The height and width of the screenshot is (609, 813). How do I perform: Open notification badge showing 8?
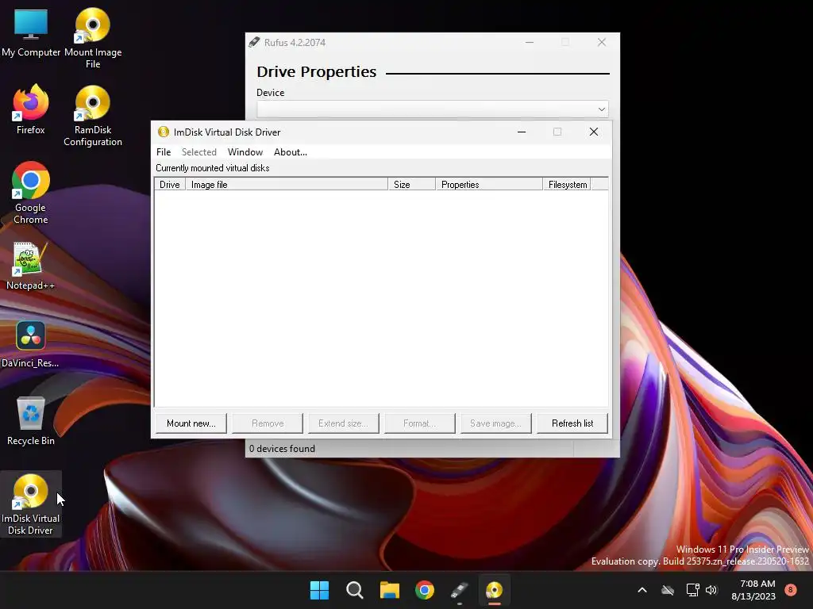(791, 590)
